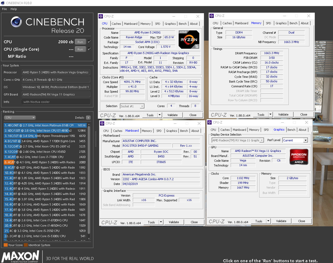Click the CPU-Z icon of the Memory tab window

pyautogui.click(x=212, y=16)
